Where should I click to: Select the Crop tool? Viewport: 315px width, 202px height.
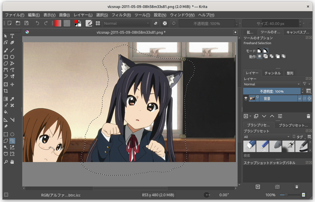click(x=6, y=91)
